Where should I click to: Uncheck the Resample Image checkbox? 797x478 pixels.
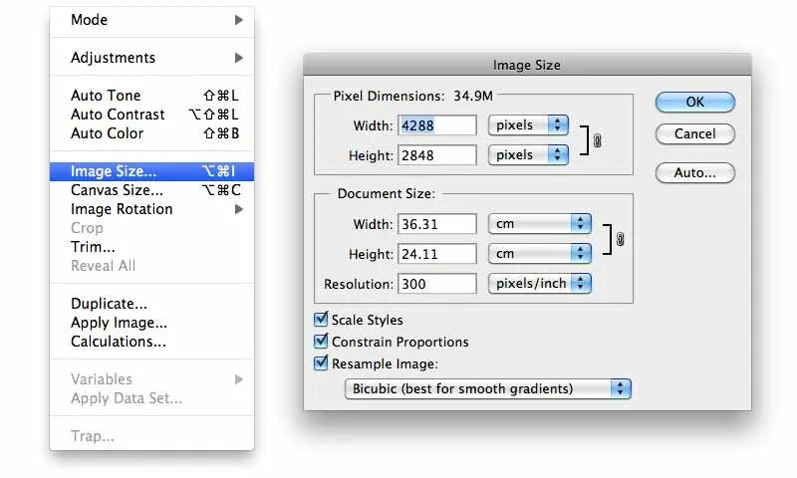pos(321,363)
